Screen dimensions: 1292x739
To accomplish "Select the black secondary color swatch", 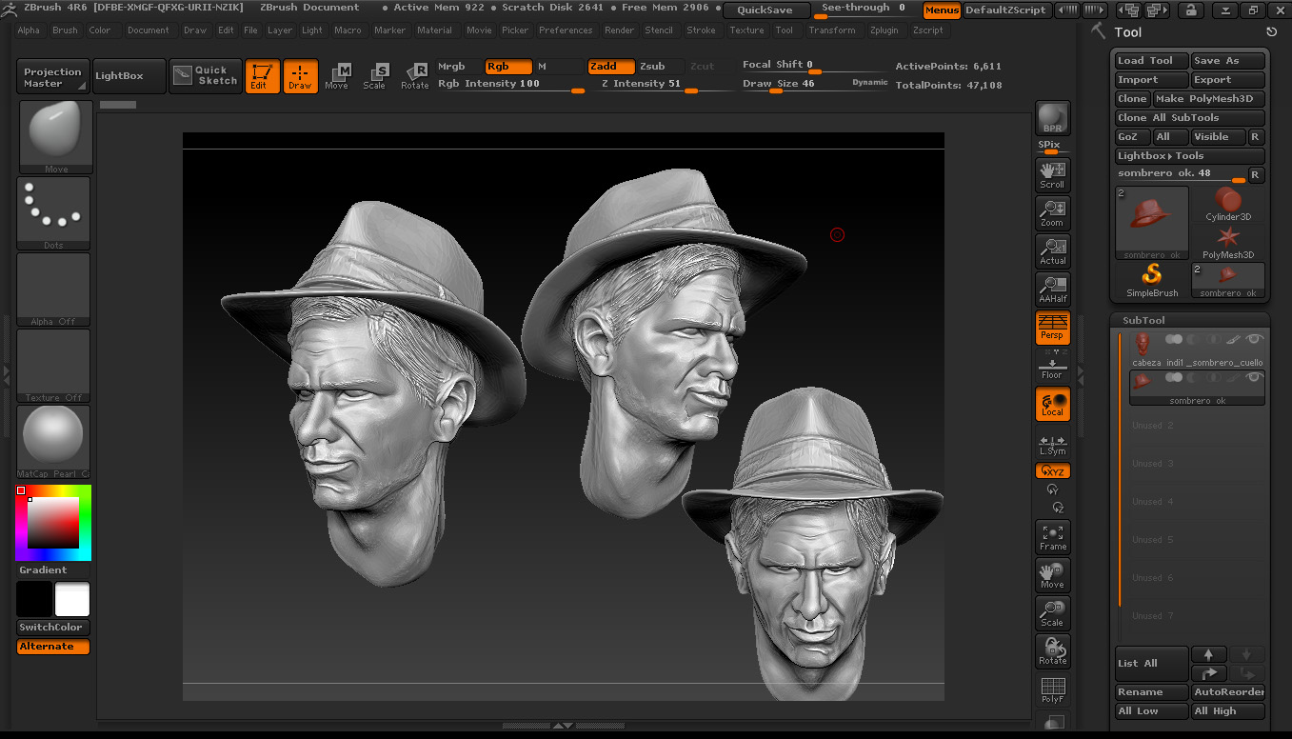I will pos(34,599).
